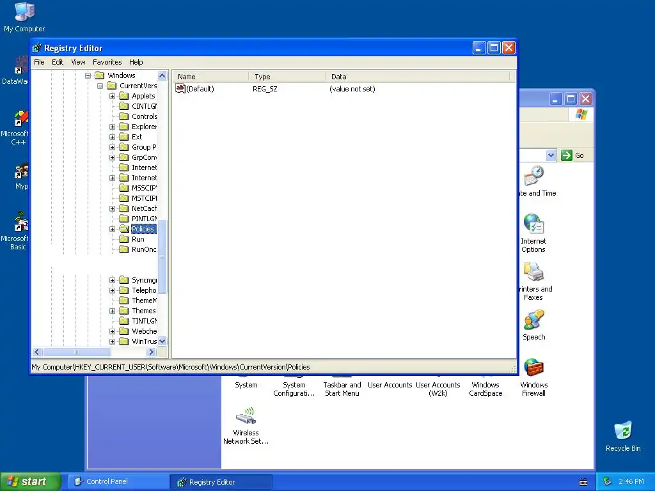Select the TINTLGNT folder icon
Image resolution: width=655 pixels, height=491 pixels.
point(123,321)
